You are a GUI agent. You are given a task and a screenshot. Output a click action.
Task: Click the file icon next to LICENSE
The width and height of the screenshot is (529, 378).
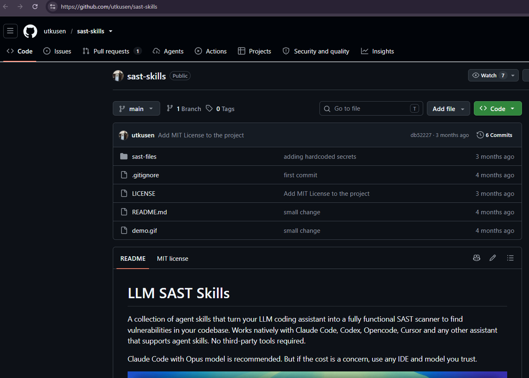coord(124,193)
